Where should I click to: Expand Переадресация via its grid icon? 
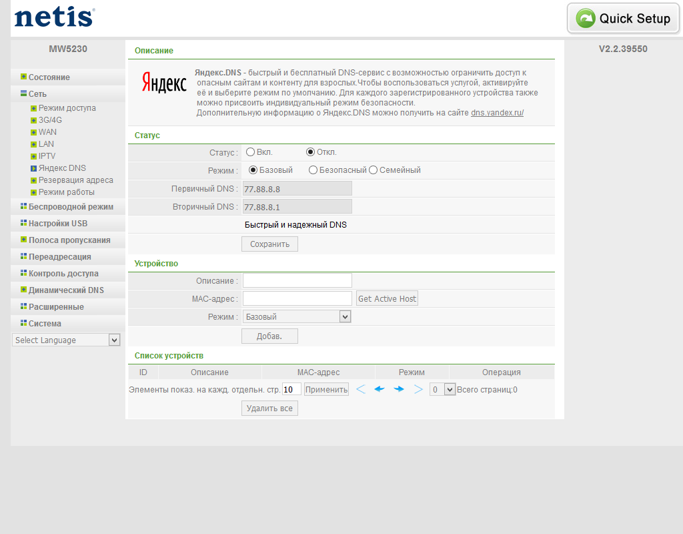[x=23, y=256]
